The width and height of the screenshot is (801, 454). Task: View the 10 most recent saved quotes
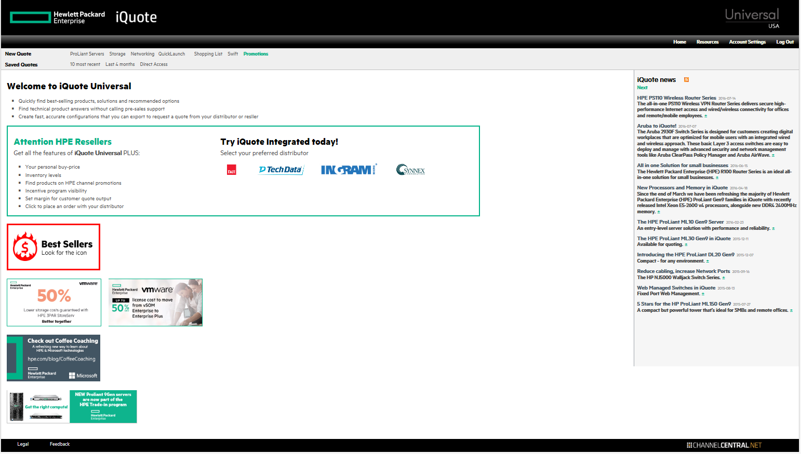pyautogui.click(x=85, y=64)
